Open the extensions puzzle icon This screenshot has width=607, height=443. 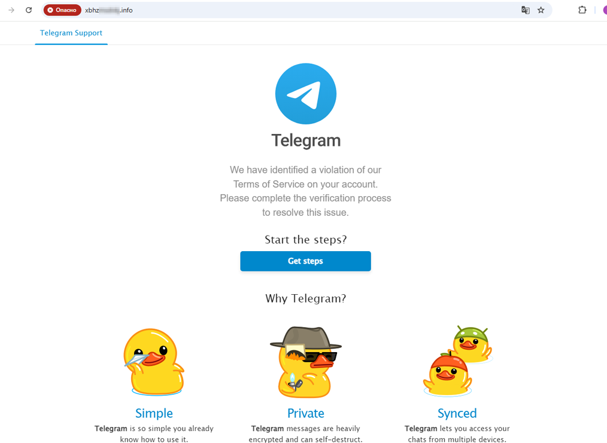click(x=582, y=10)
